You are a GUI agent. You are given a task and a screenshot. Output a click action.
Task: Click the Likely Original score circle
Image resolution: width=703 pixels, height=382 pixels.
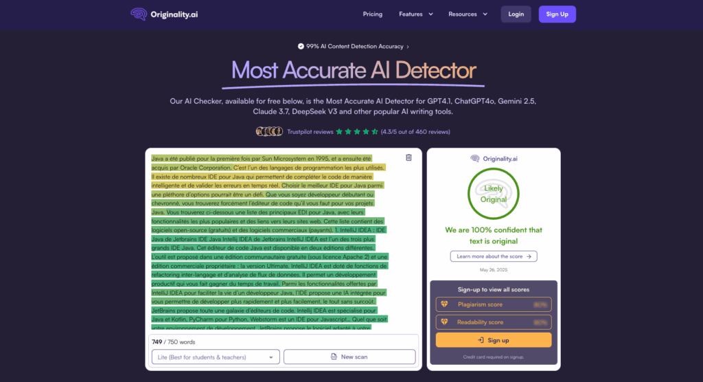tap(493, 194)
